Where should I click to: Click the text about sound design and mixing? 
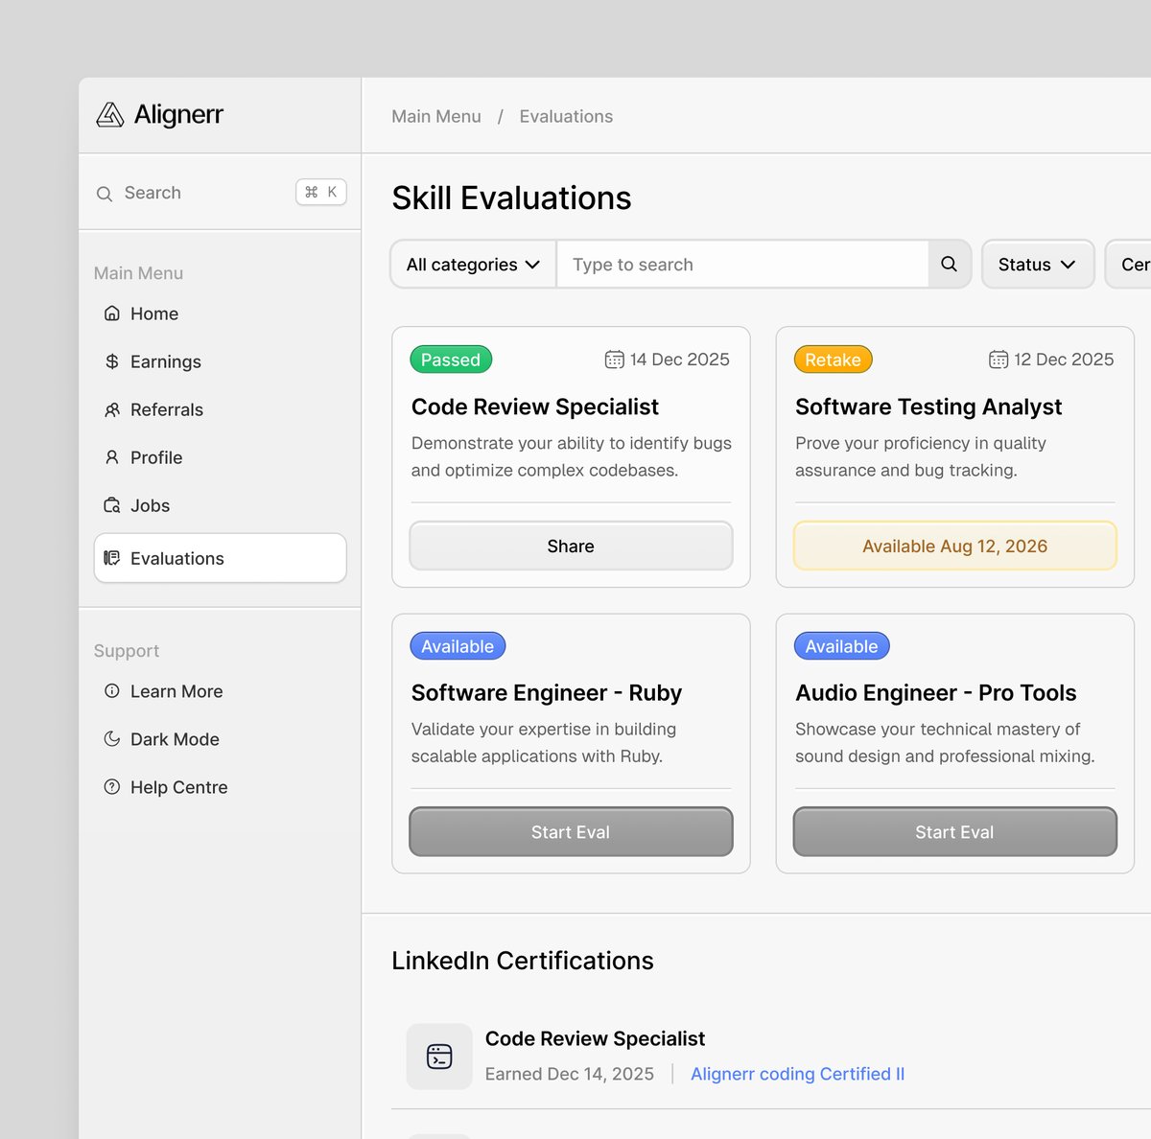945,742
